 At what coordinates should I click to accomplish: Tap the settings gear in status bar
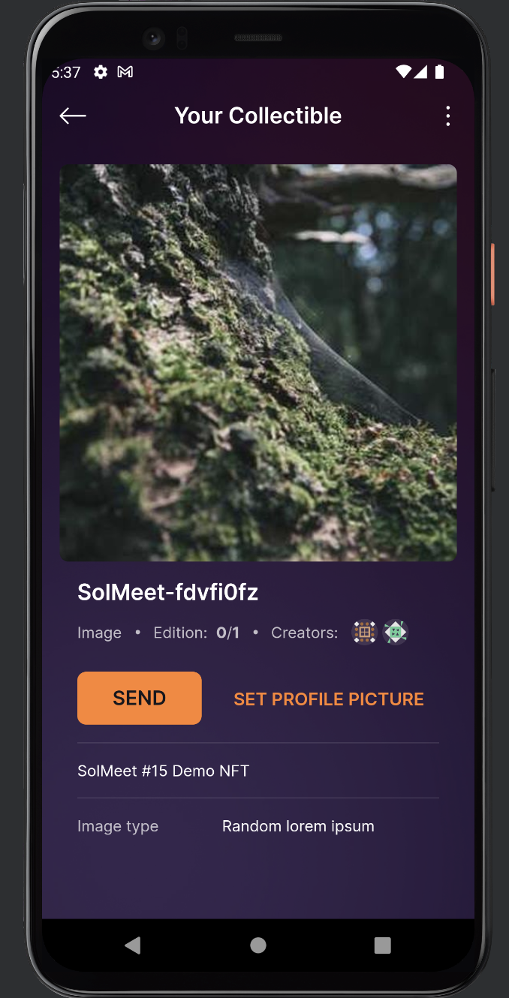click(101, 72)
